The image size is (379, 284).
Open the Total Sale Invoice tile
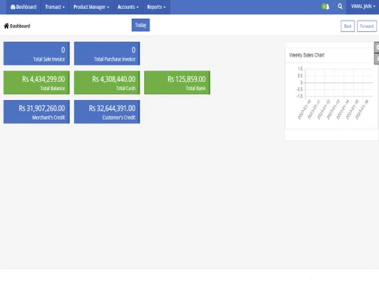36,54
